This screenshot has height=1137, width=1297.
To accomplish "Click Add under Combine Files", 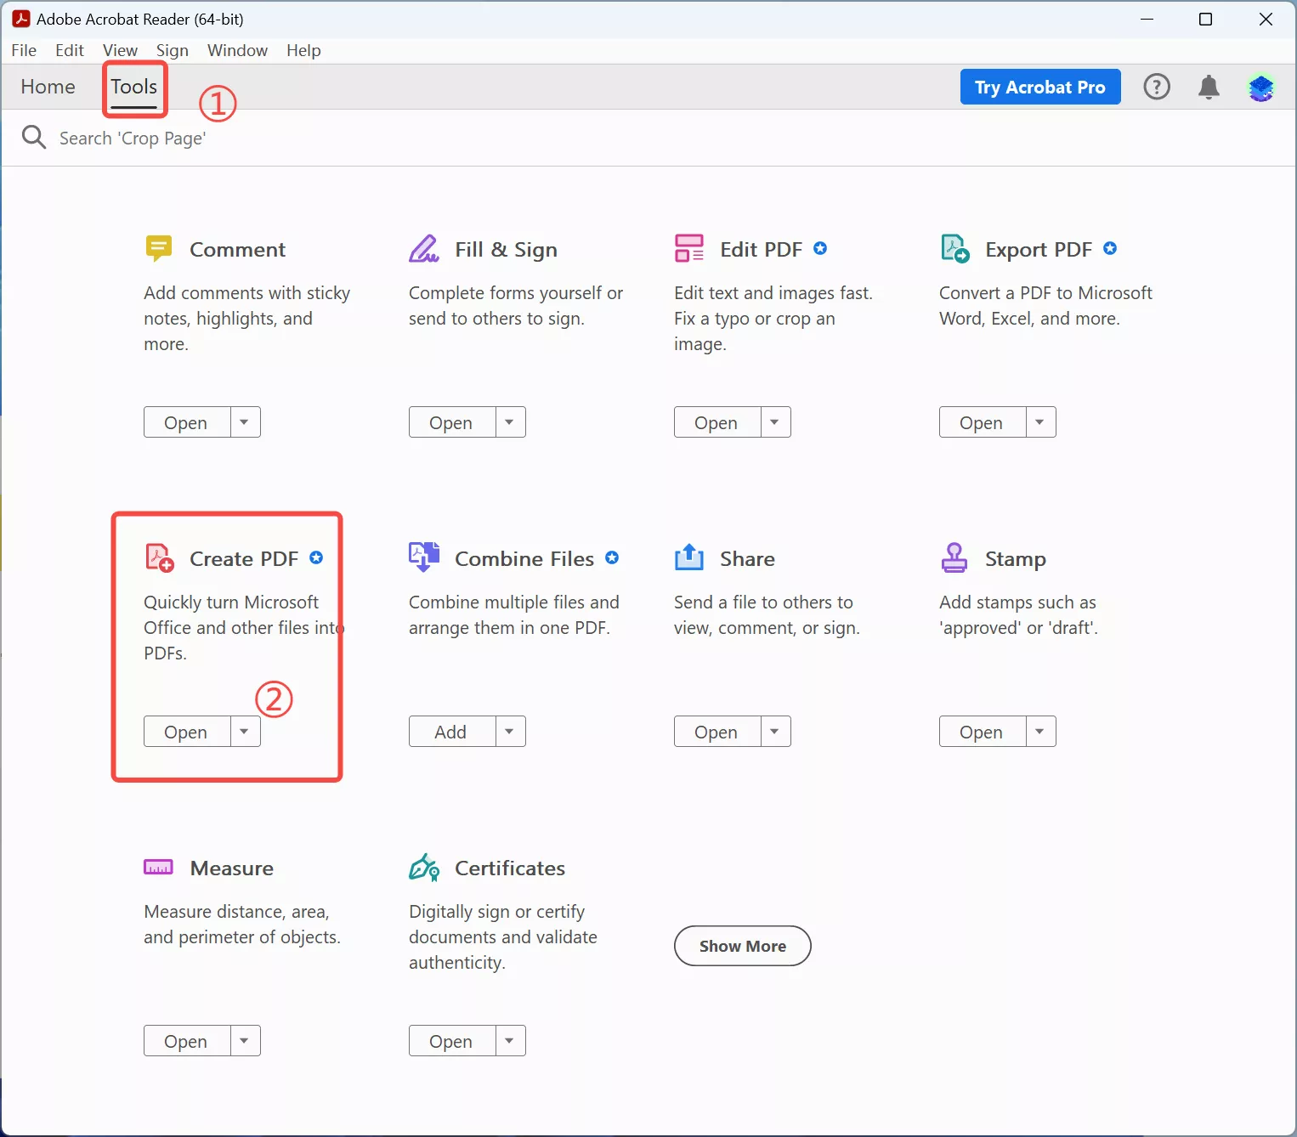I will [451, 732].
